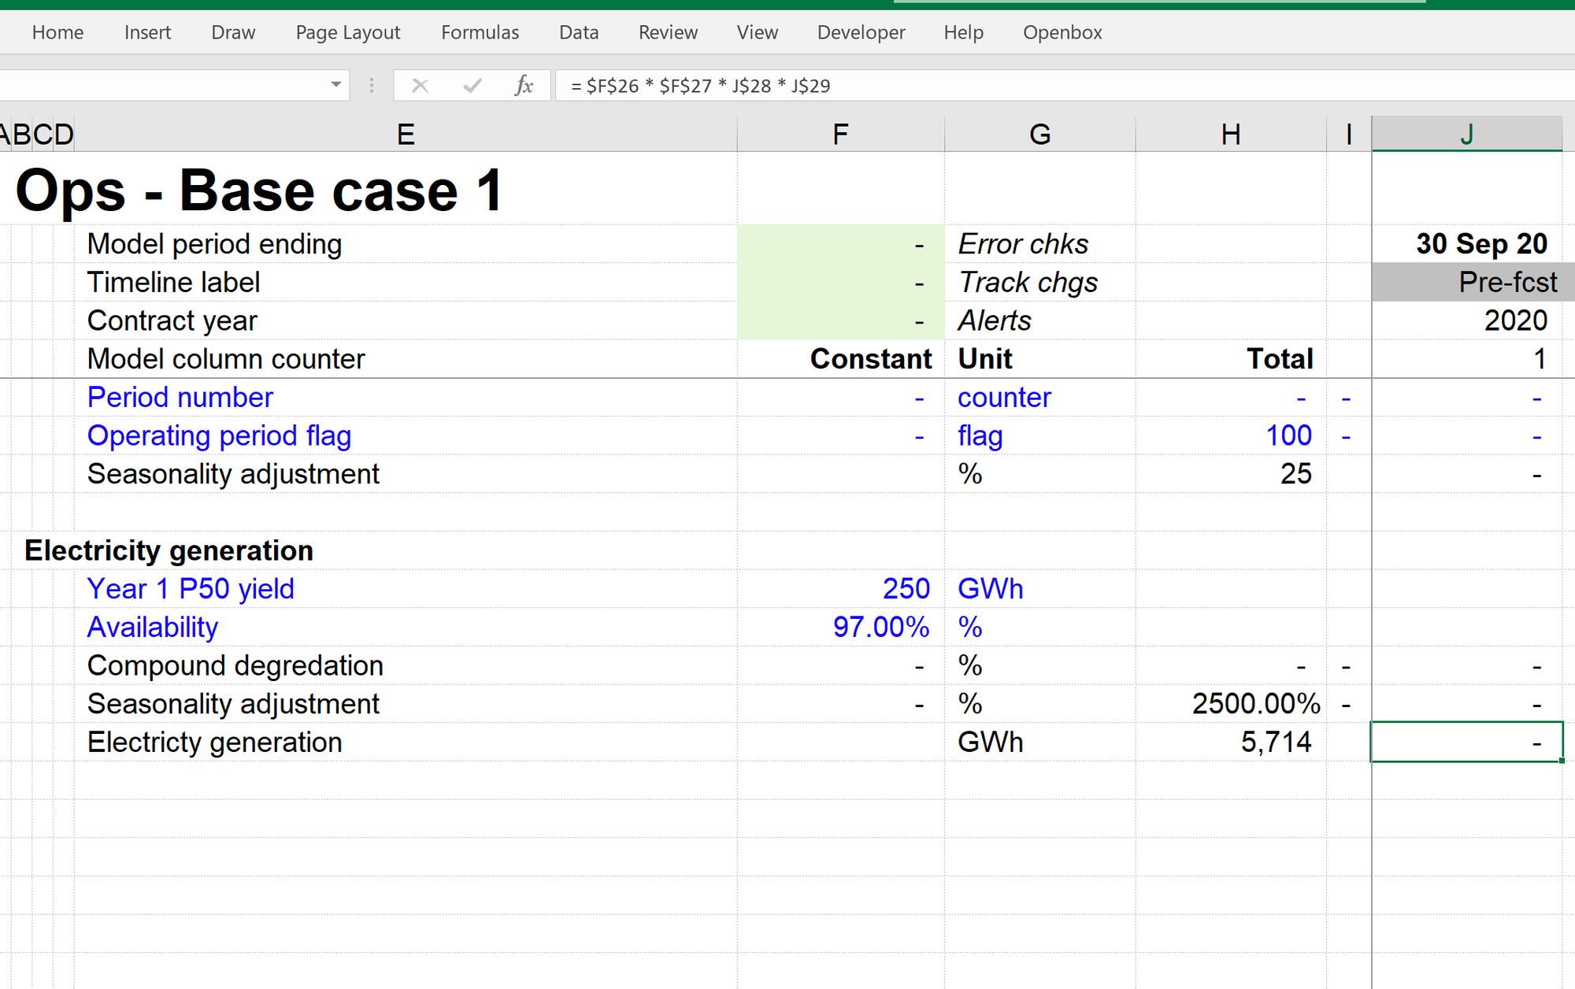Click the Operating period flag label
1575x989 pixels.
click(219, 436)
